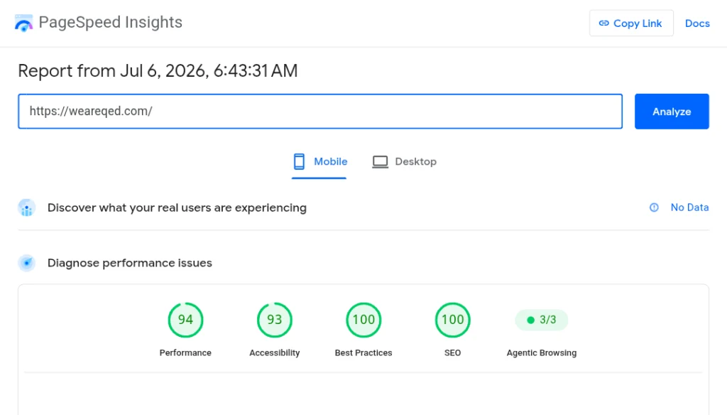Image resolution: width=727 pixels, height=415 pixels.
Task: Select the Best Practices score gauge 100
Action: (363, 320)
